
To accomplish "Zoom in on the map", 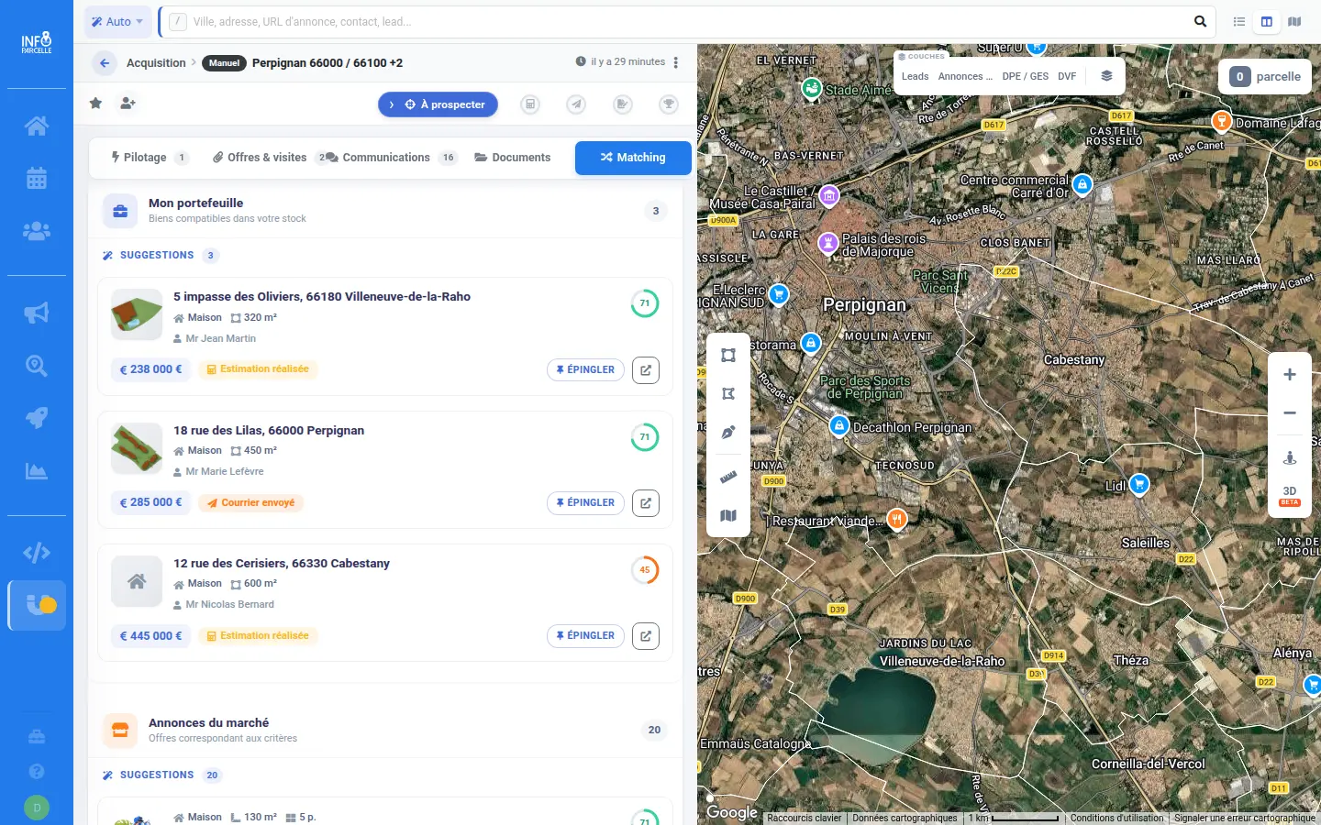I will pyautogui.click(x=1290, y=374).
